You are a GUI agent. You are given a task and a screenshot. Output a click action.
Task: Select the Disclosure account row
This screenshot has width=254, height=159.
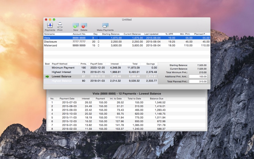pos(63,42)
